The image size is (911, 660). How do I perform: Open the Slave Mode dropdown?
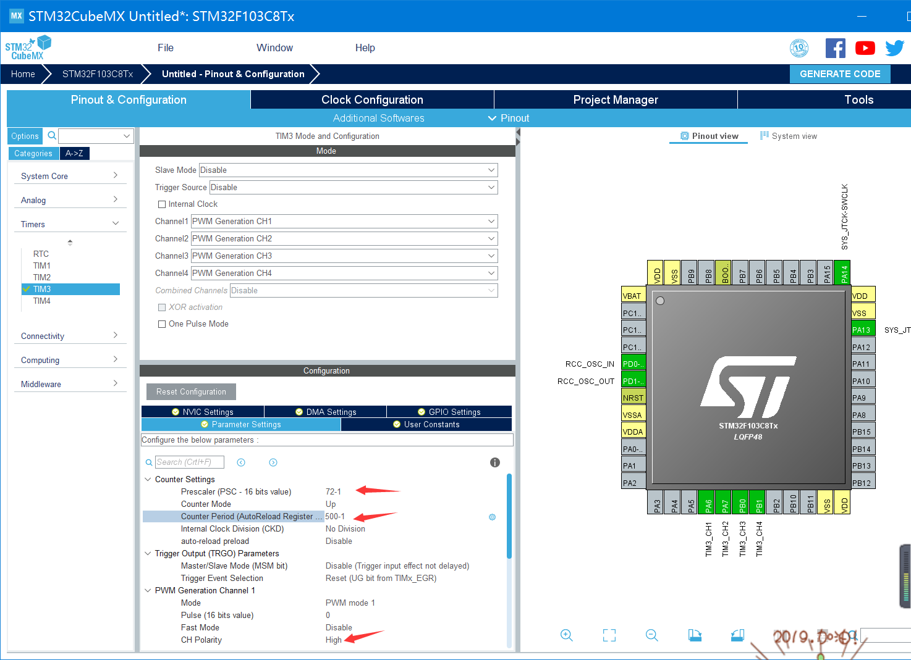click(x=348, y=170)
